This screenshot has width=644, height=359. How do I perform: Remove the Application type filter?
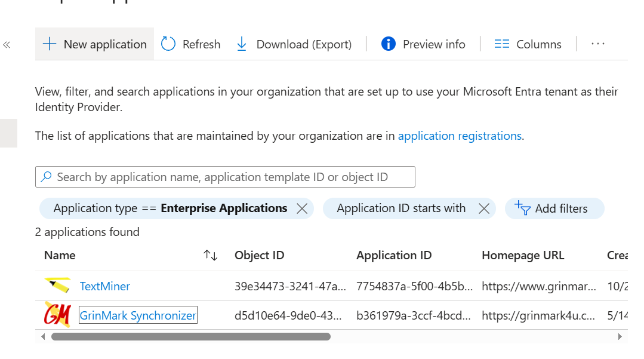[x=302, y=208]
